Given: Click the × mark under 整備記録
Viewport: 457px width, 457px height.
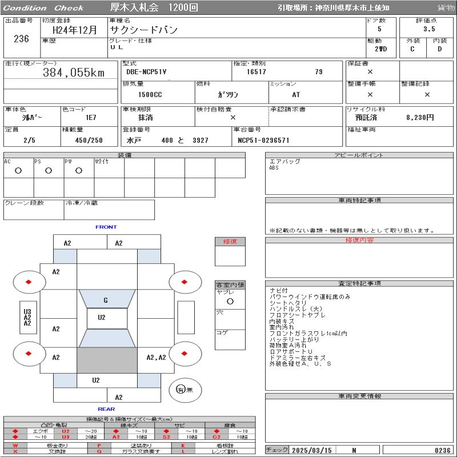Looking at the screenshot, I should click(x=427, y=94).
